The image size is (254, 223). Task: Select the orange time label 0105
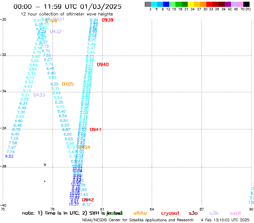[68, 84]
